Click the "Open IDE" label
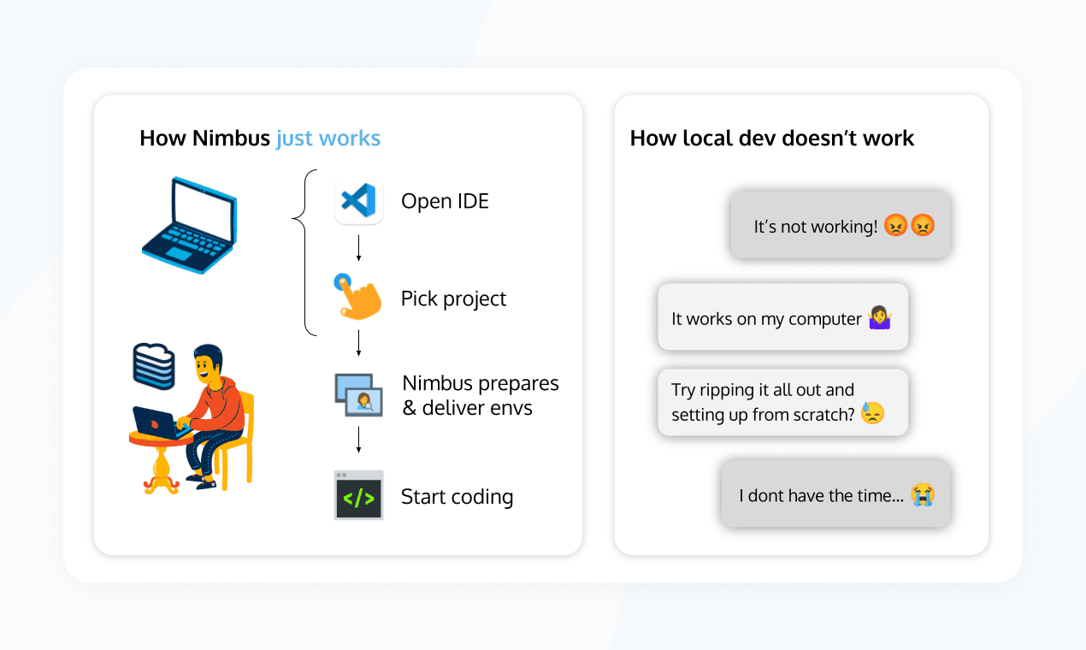The image size is (1086, 650). point(445,202)
